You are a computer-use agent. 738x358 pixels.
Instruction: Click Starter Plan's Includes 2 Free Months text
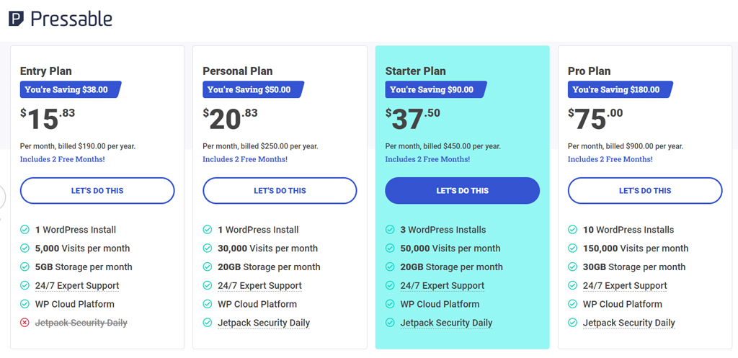pos(428,159)
